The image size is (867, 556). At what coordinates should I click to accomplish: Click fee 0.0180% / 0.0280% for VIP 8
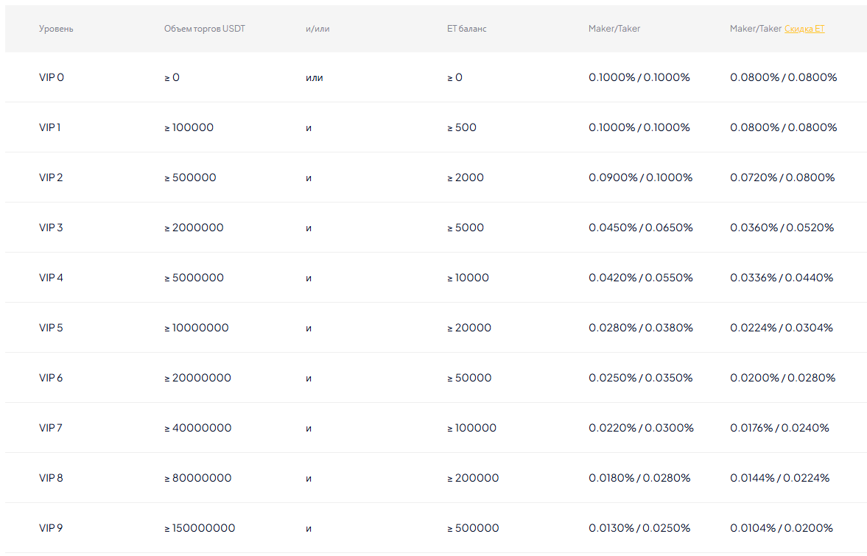tap(639, 478)
